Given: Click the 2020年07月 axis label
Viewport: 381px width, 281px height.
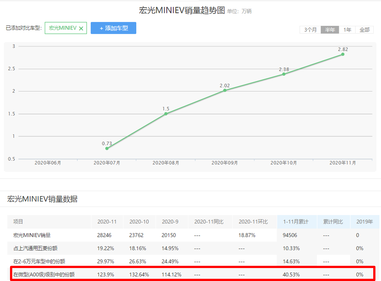Looking at the screenshot, I should (x=107, y=163).
